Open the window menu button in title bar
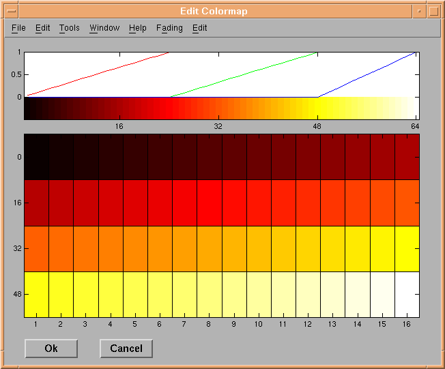The height and width of the screenshot is (369, 445). click(x=12, y=12)
